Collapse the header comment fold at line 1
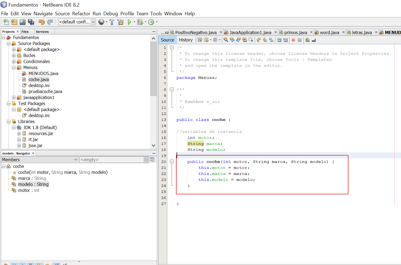The height and width of the screenshot is (265, 401). [x=172, y=47]
